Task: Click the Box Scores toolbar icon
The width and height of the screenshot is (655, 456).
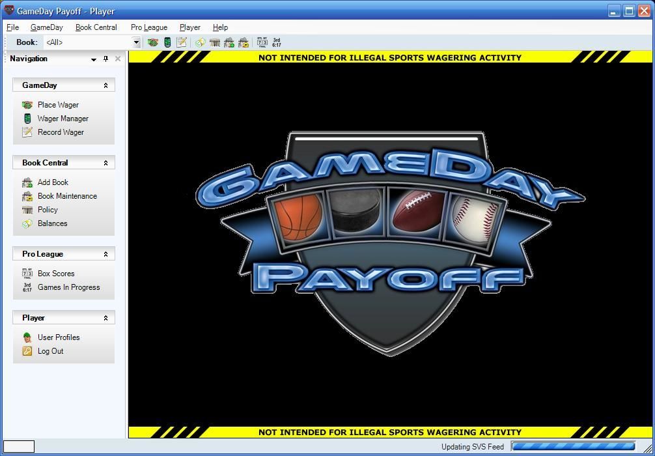Action: (x=262, y=42)
